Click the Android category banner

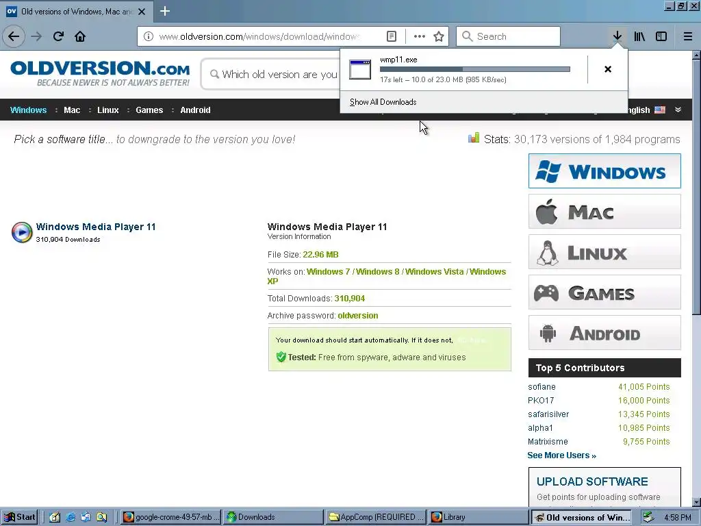click(604, 333)
